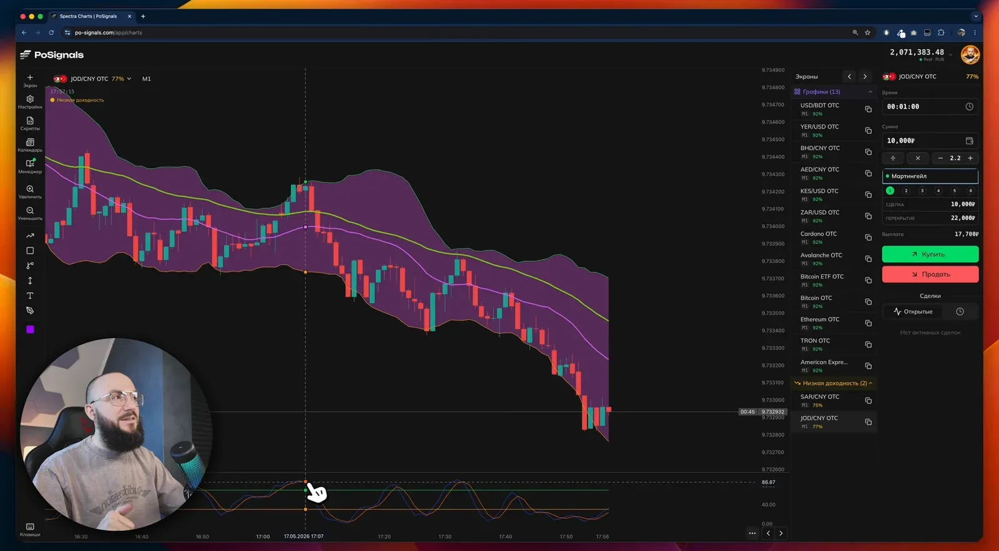999x551 pixels.
Task: Go back using browser back arrow
Action: (24, 32)
